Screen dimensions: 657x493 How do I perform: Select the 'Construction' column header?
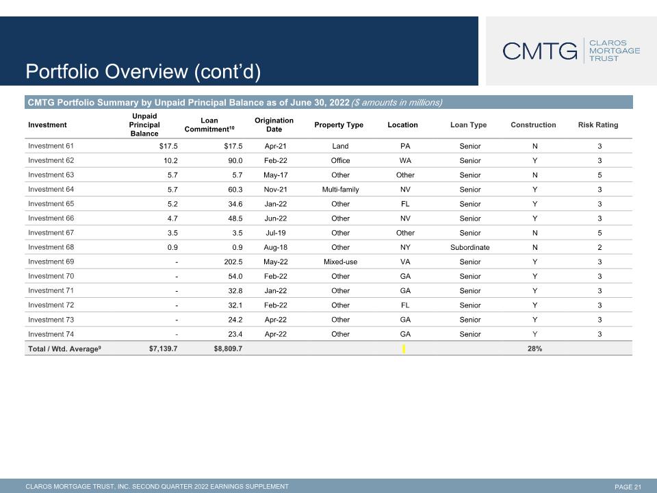click(533, 125)
